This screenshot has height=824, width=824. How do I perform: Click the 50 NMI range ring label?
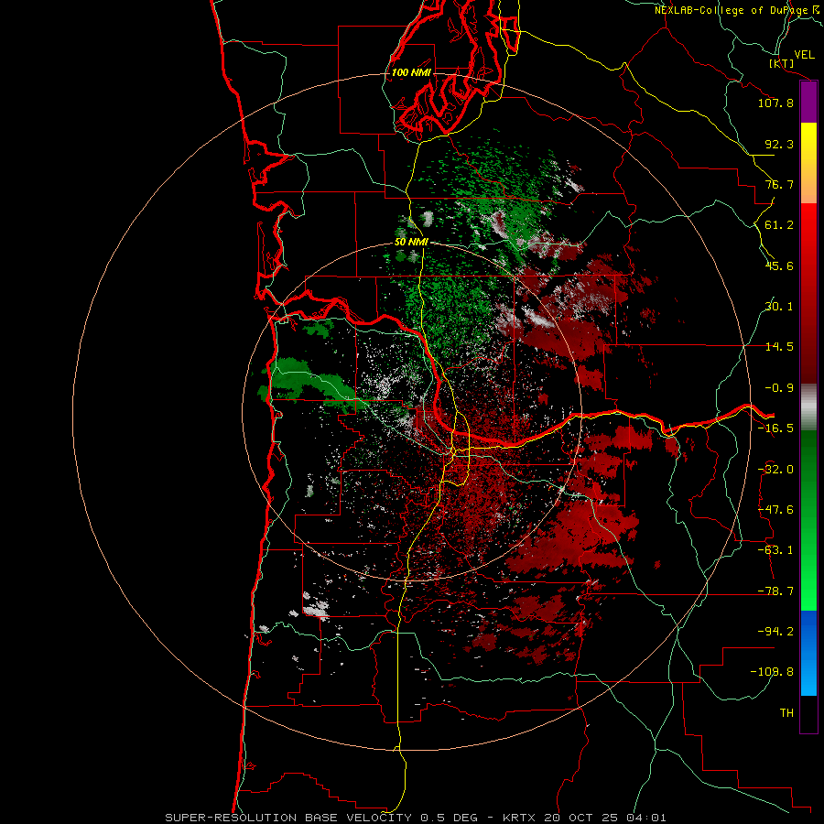click(411, 243)
